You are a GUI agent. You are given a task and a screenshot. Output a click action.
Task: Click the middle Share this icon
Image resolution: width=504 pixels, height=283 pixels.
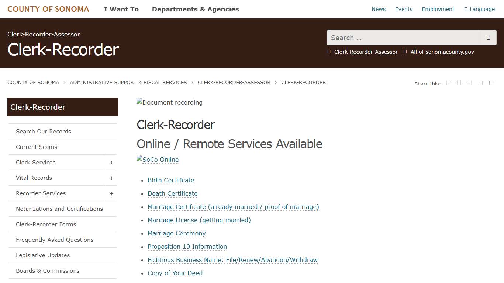pos(470,83)
